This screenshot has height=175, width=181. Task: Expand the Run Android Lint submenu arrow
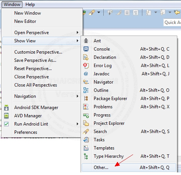click(78, 124)
